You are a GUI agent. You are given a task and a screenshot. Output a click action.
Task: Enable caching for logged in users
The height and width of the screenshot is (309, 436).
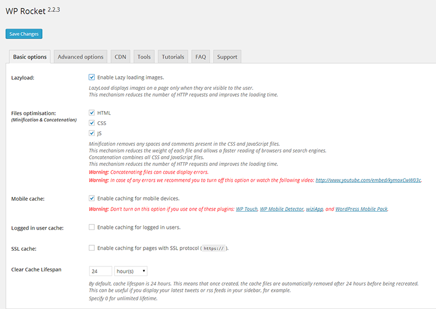pyautogui.click(x=92, y=227)
